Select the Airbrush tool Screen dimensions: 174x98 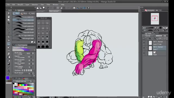tap(9, 47)
